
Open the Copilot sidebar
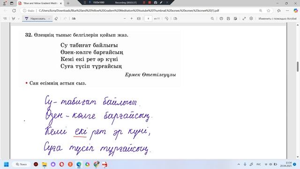pos(296,11)
